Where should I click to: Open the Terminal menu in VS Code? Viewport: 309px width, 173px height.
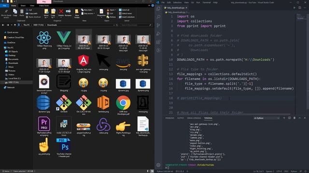click(207, 2)
